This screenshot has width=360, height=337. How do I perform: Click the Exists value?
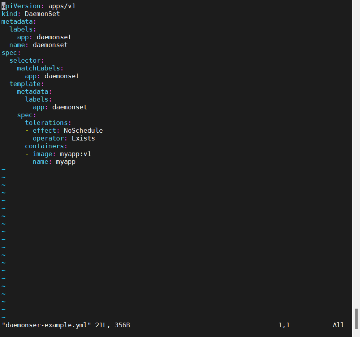click(x=83, y=139)
